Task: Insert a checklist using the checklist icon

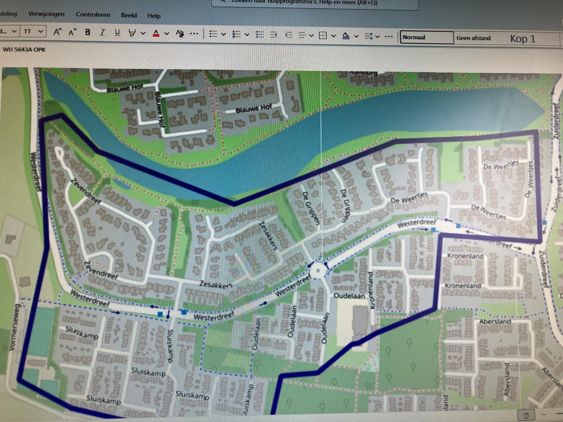Action: [260, 34]
